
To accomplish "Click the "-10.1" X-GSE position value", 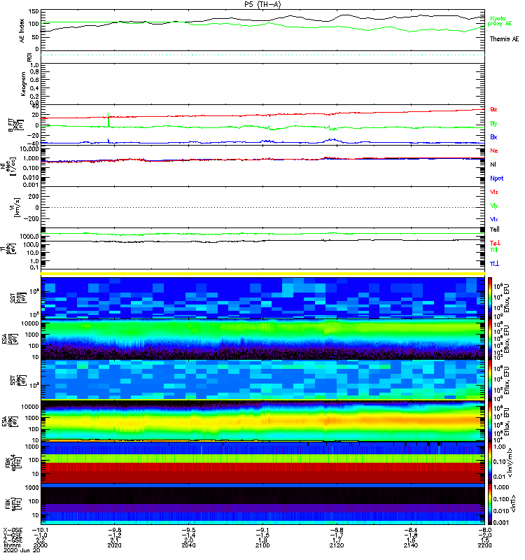I will 41,530.
